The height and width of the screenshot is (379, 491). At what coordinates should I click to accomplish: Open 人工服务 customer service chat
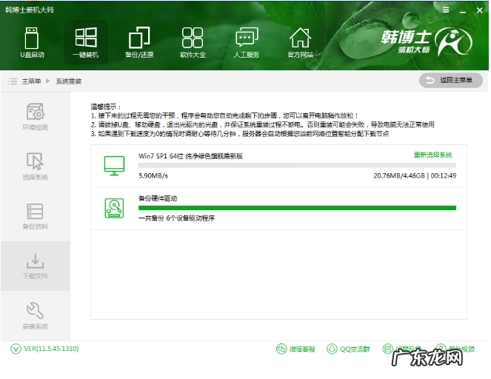point(247,42)
